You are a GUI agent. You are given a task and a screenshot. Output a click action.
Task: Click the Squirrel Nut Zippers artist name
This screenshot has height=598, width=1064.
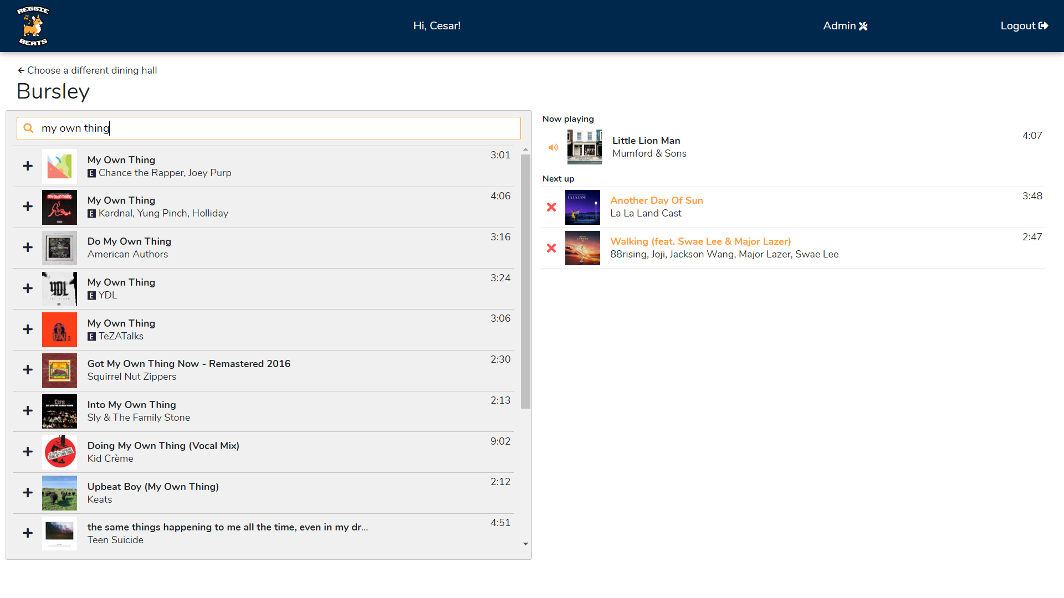(x=132, y=377)
